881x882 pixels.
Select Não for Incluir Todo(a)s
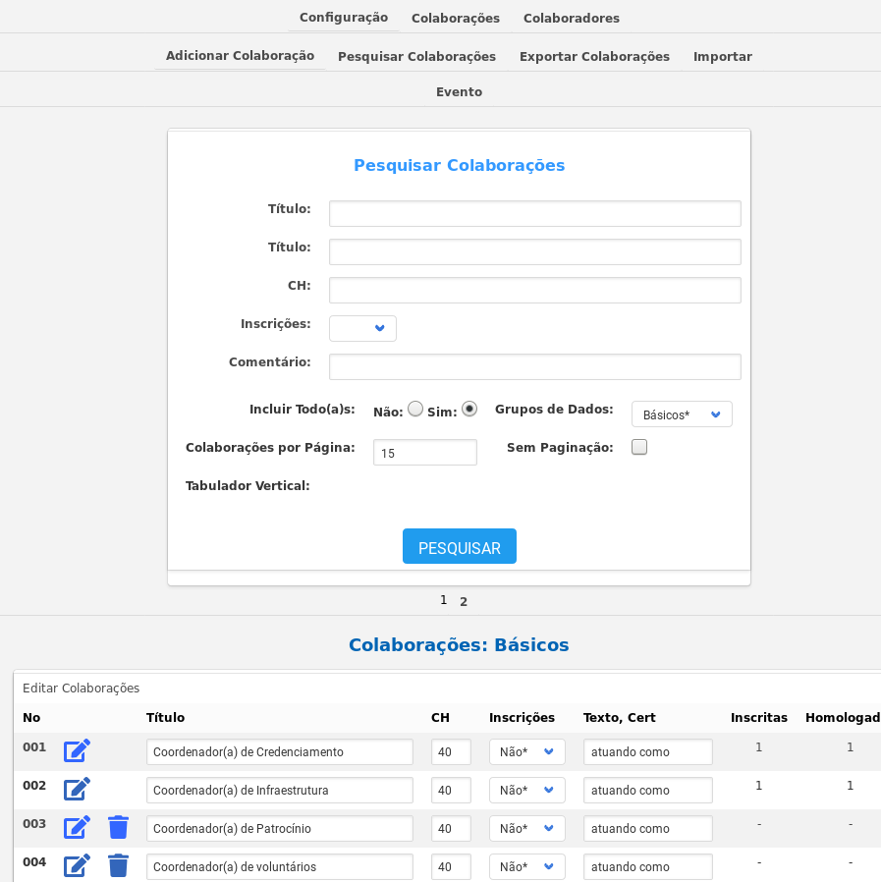[x=415, y=409]
